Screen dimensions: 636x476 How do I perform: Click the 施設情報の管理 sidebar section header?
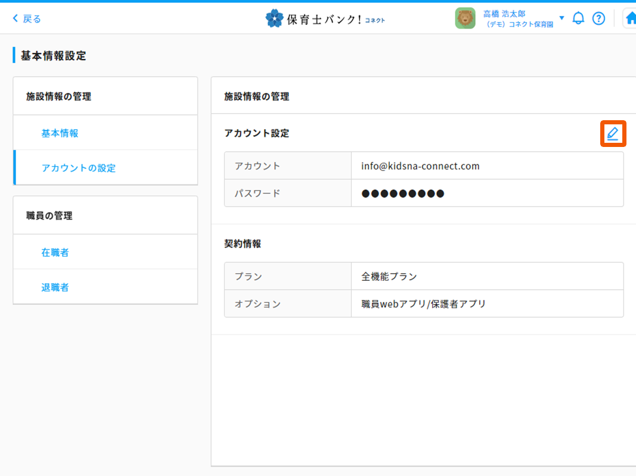point(58,96)
